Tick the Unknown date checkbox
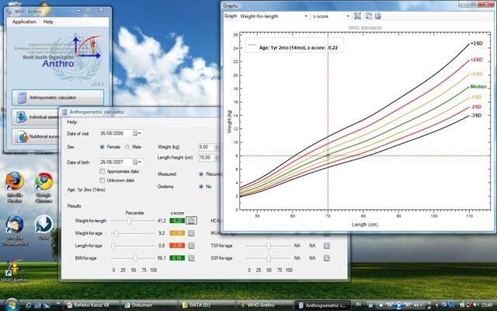Screen dimensions: 497x311 [x=103, y=180]
